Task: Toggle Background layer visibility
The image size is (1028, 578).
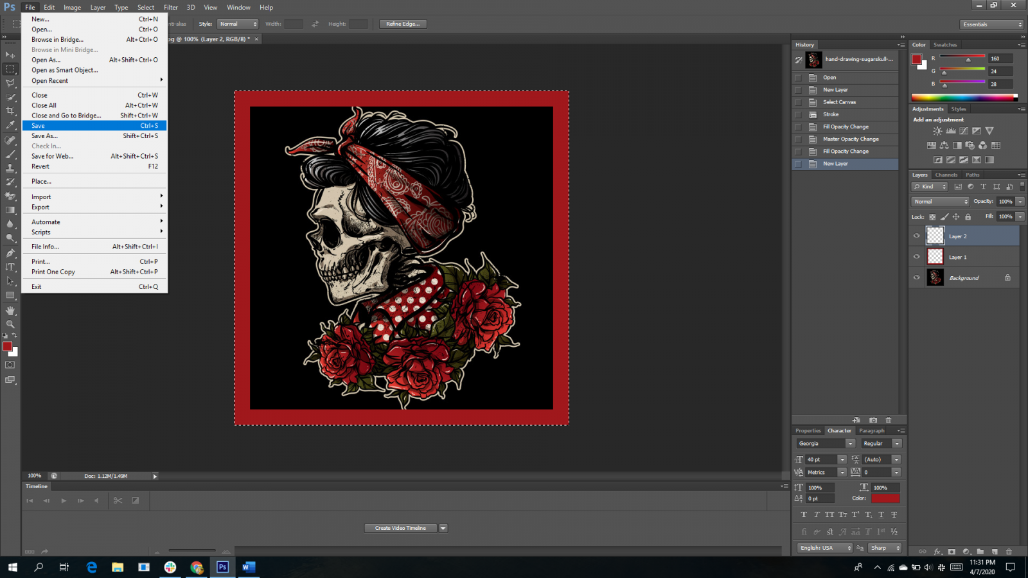Action: 917,278
